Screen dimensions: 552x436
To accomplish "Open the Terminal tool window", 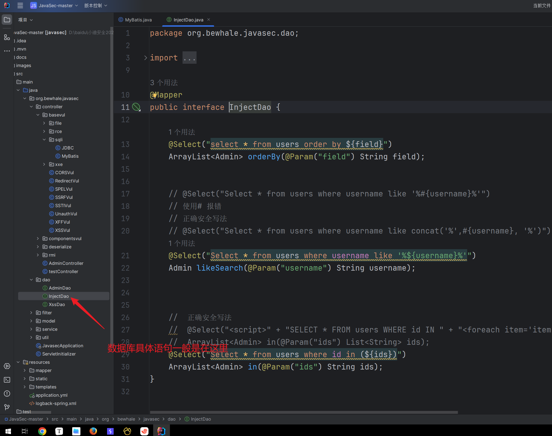I will coord(7,380).
